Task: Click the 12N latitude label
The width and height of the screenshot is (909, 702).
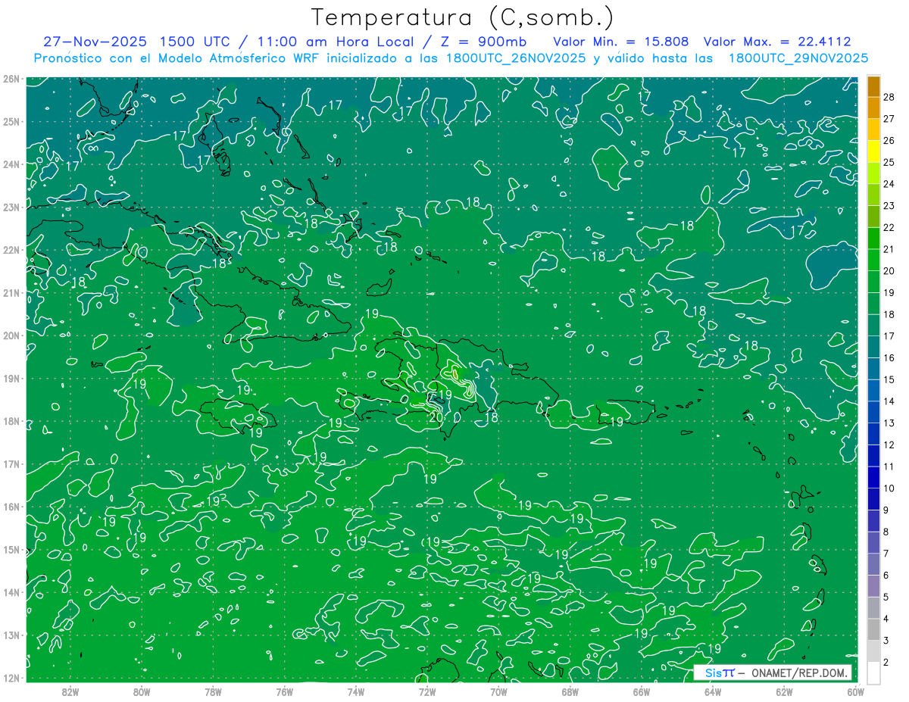Action: coord(11,678)
